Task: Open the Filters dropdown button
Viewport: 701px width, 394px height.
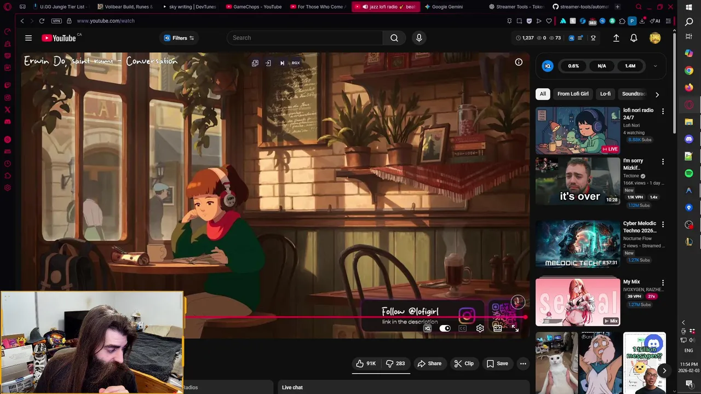Action: pos(179,38)
